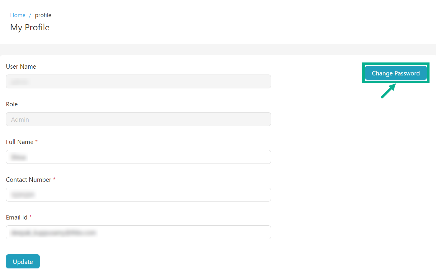Viewport: 436px width, 274px height.
Task: Click the Full Name label
Action: tap(20, 142)
